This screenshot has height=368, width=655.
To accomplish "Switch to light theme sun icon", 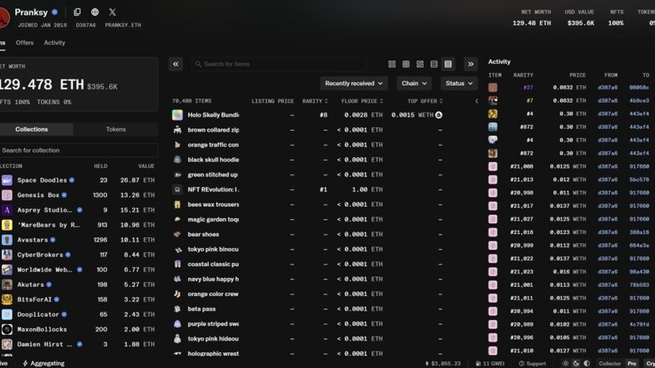I will (565, 363).
